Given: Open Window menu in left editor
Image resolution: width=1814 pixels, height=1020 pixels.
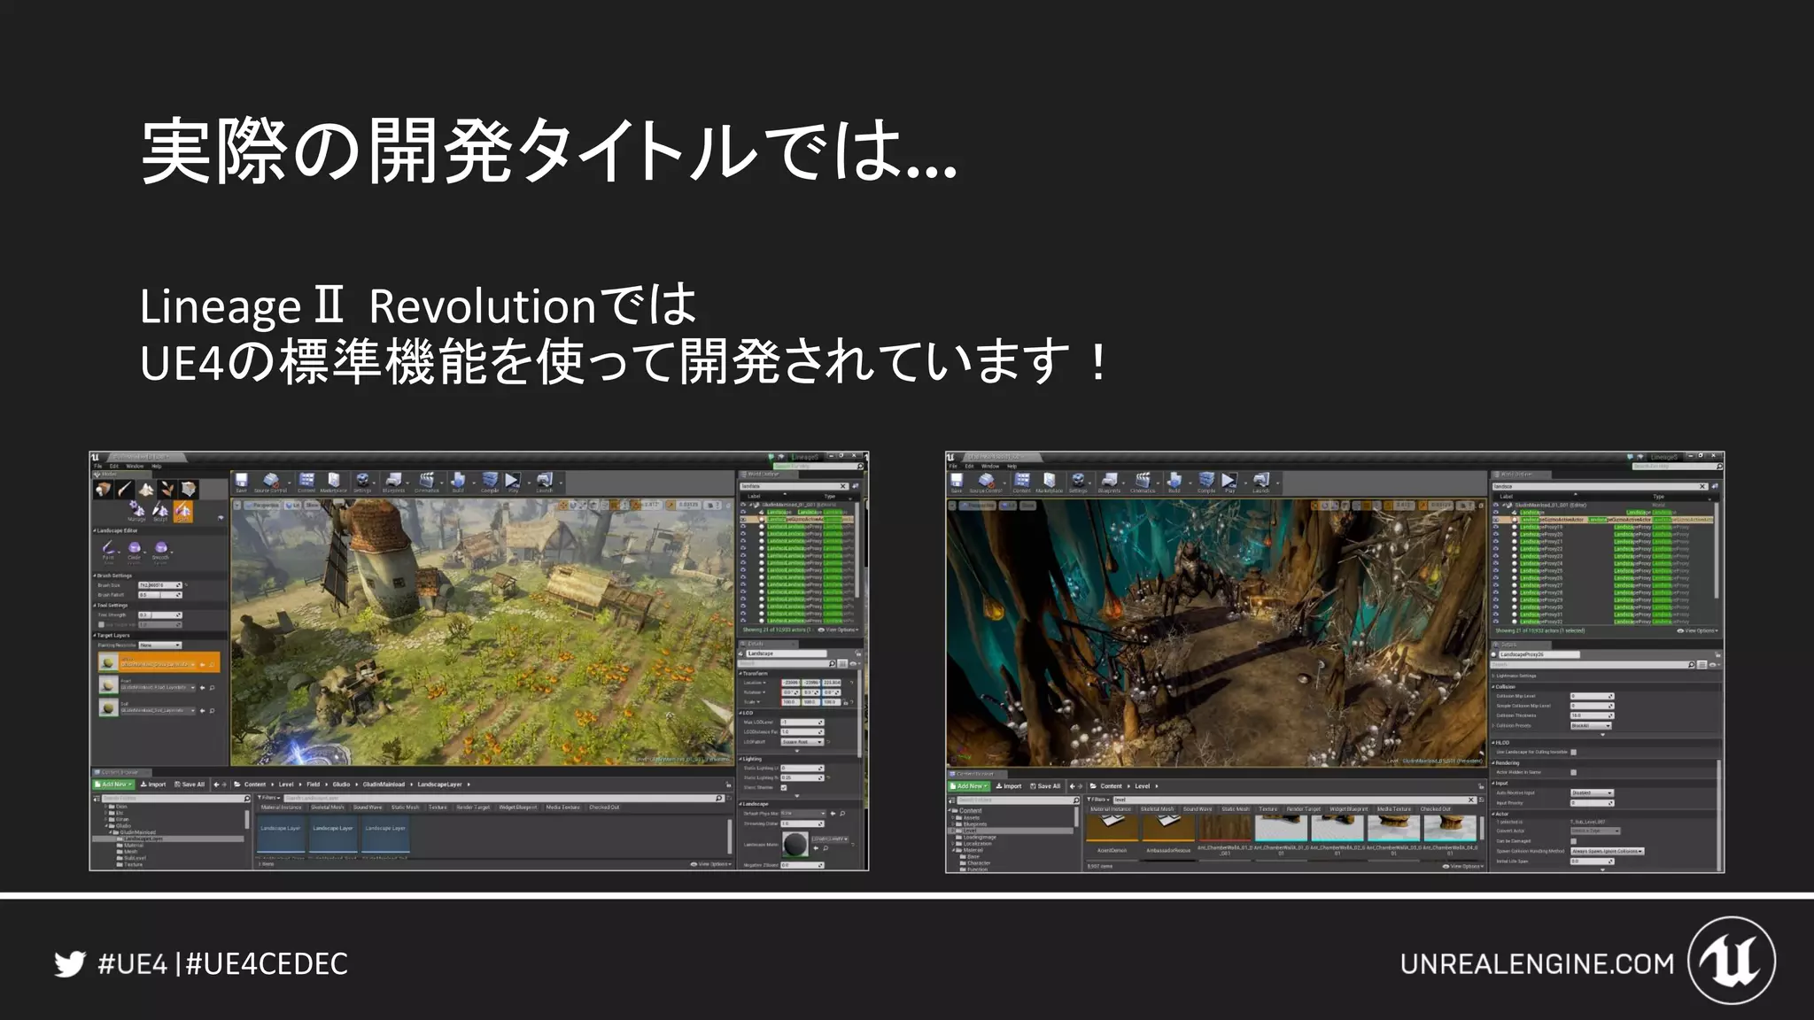Looking at the screenshot, I should [x=135, y=466].
